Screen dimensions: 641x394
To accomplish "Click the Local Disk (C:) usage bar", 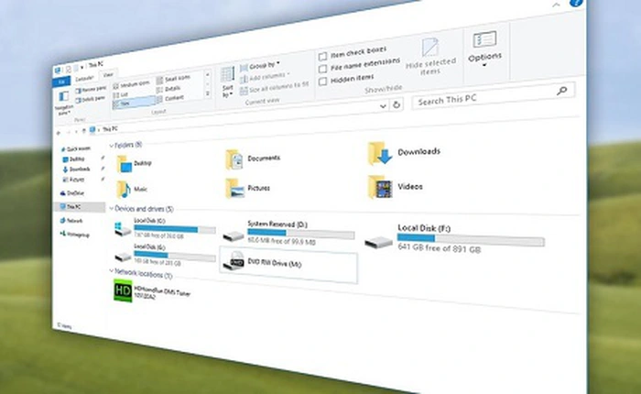I will tap(175, 228).
